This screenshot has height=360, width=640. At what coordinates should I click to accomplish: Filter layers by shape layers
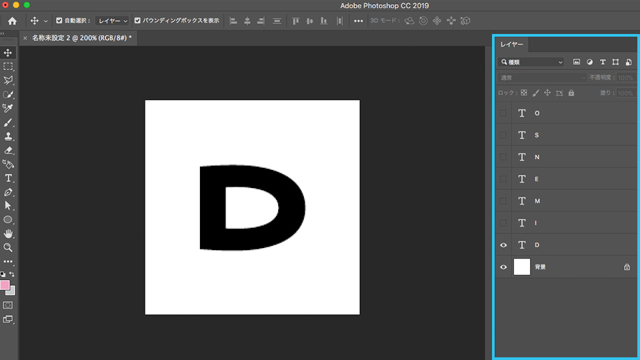tap(615, 62)
